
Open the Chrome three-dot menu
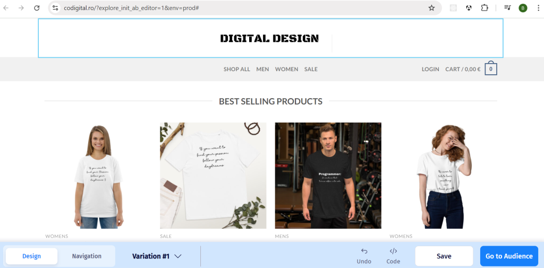[537, 8]
